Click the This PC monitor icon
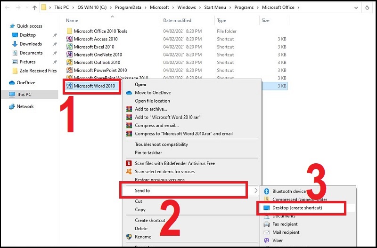Image resolution: width=377 pixels, height=248 pixels. pos(12,95)
